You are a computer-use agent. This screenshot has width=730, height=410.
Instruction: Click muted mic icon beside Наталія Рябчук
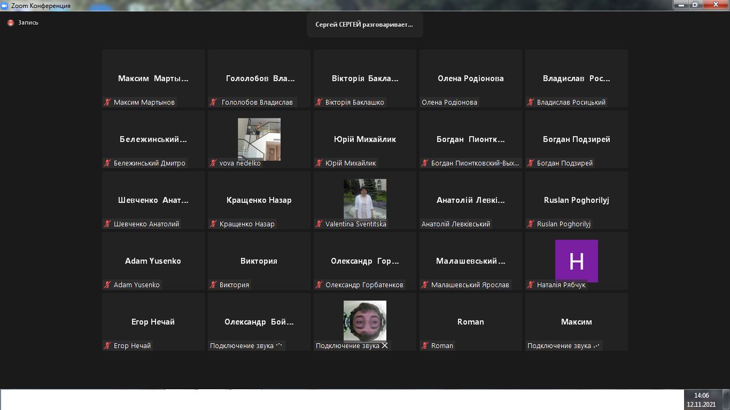(531, 285)
